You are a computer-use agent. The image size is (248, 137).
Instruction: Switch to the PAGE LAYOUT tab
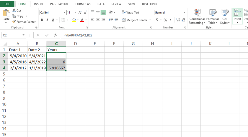click(x=59, y=4)
